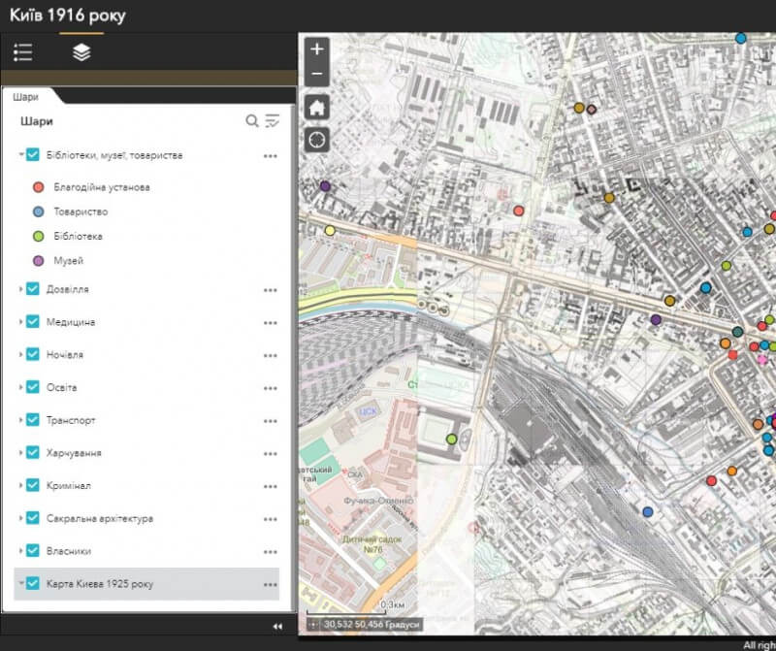Activate the find my location button
The height and width of the screenshot is (651, 776).
click(317, 140)
